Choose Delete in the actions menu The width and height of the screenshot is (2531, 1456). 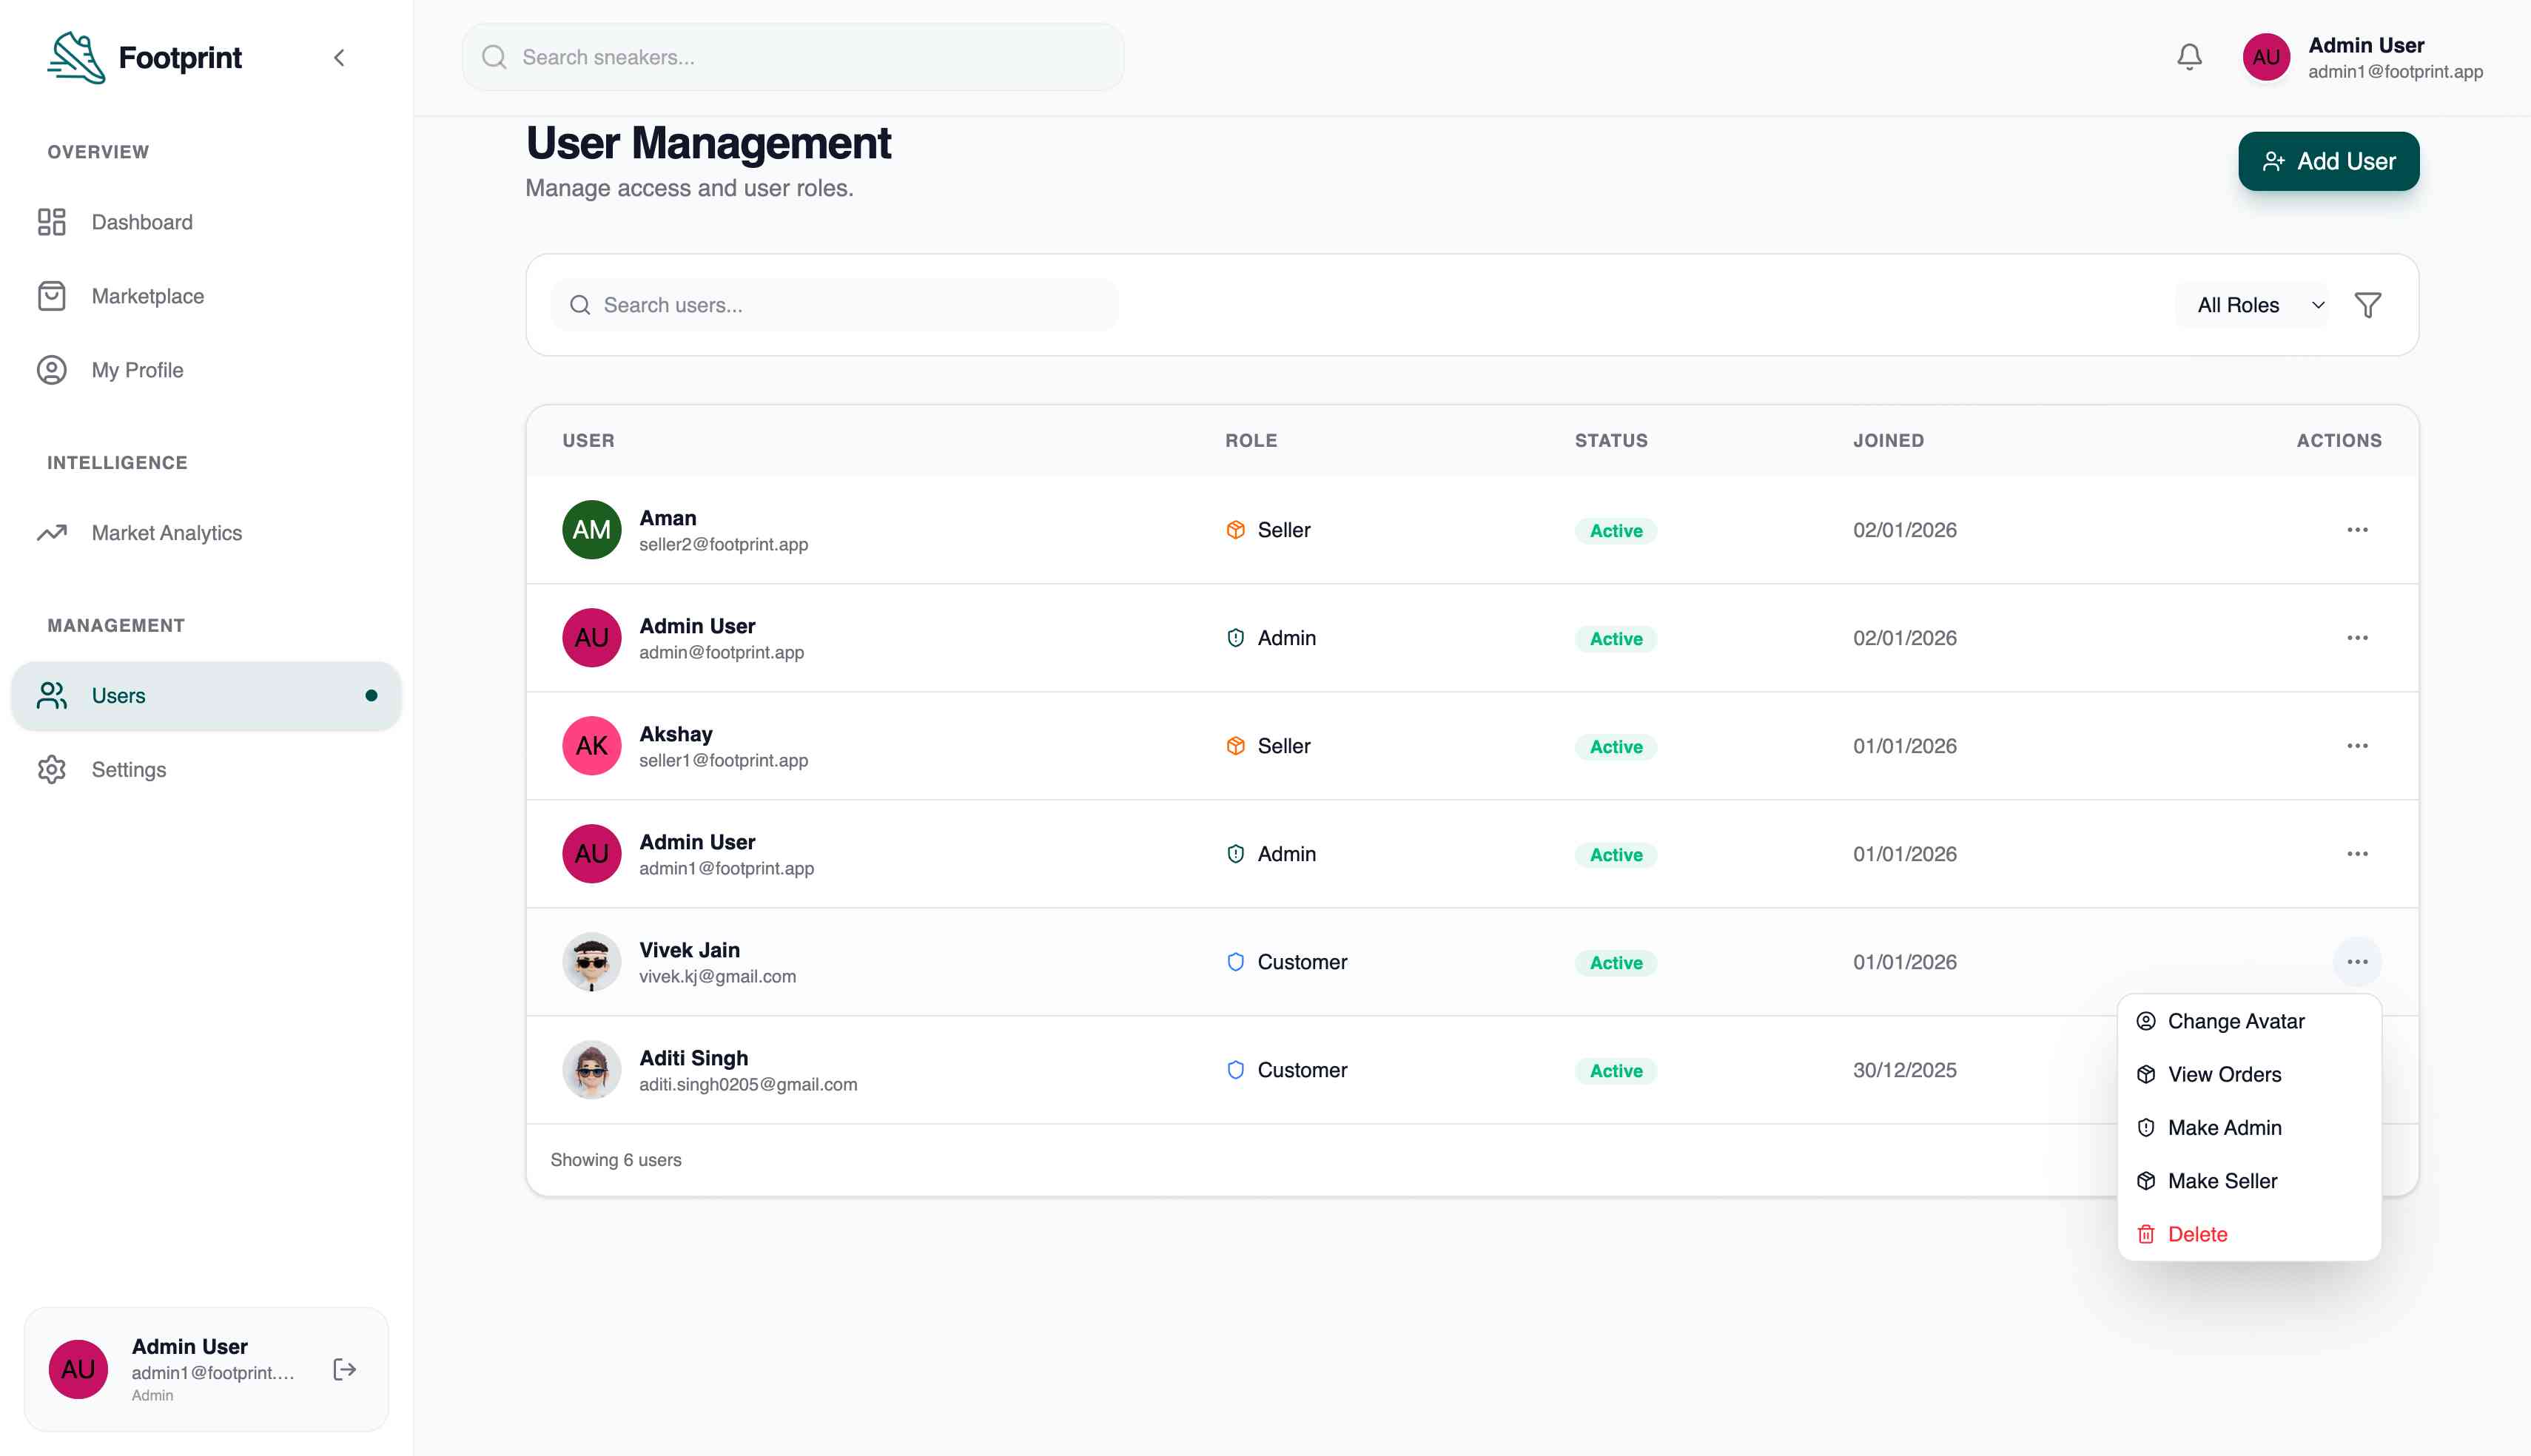pyautogui.click(x=2197, y=1234)
